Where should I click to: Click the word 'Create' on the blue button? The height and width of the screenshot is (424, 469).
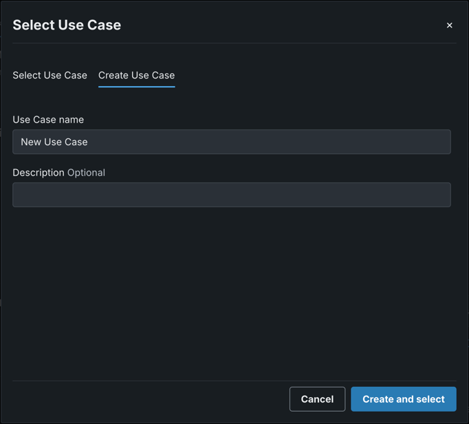point(378,399)
